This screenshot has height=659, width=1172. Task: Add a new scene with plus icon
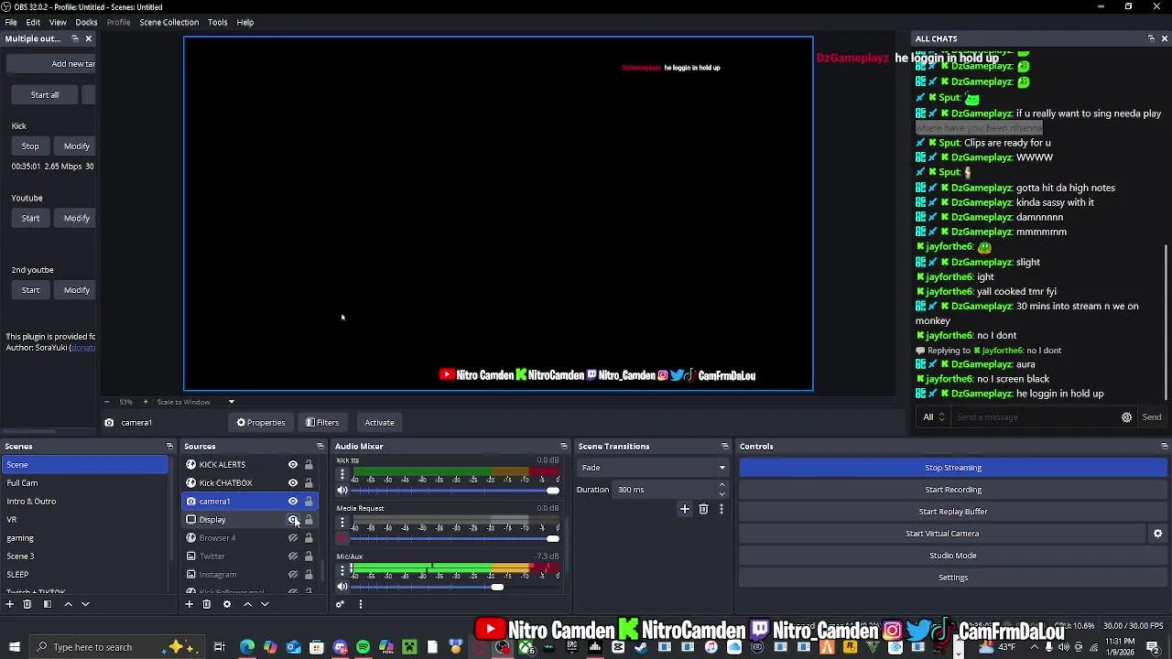pyautogui.click(x=10, y=604)
